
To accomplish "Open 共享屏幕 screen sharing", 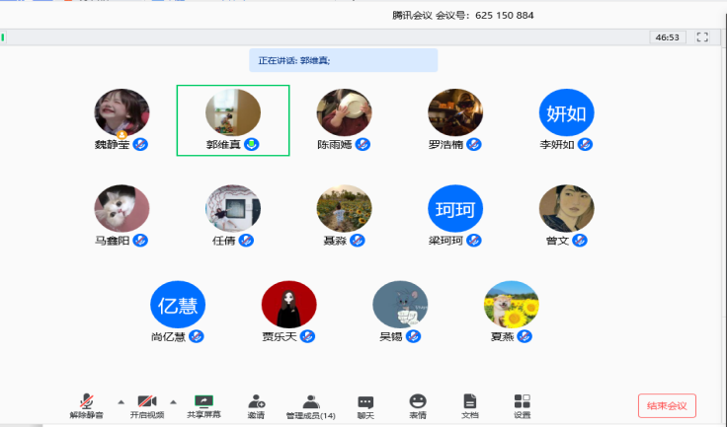I will click(x=203, y=405).
